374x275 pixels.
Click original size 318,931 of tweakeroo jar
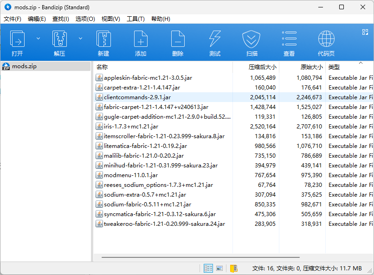pyautogui.click(x=311, y=224)
